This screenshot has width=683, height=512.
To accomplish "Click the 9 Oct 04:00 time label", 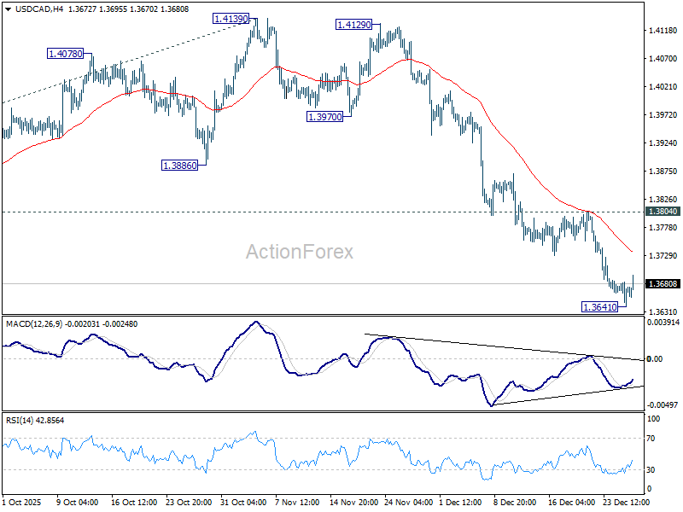I will [78, 502].
